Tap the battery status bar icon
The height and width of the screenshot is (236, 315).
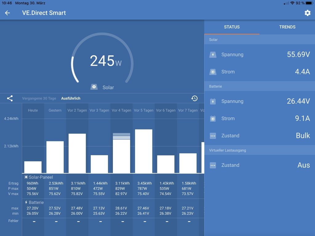309,3
